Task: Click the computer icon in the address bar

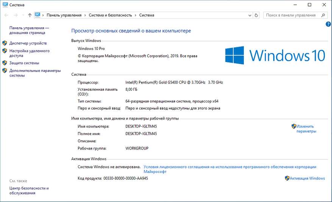Action: coord(37,15)
